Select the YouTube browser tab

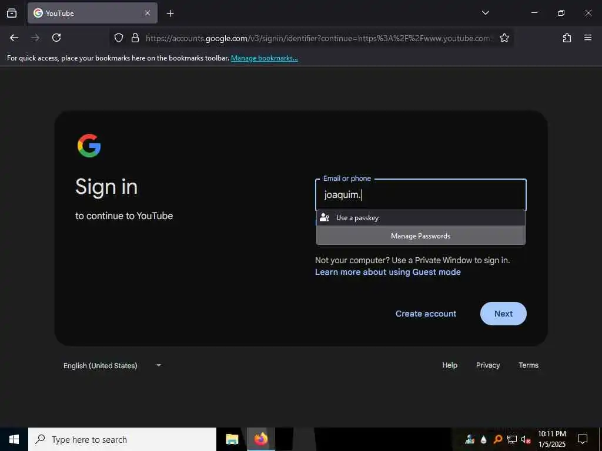(x=92, y=13)
